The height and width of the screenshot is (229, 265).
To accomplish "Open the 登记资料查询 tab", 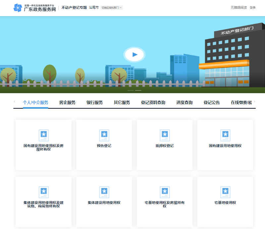I will click(x=153, y=102).
